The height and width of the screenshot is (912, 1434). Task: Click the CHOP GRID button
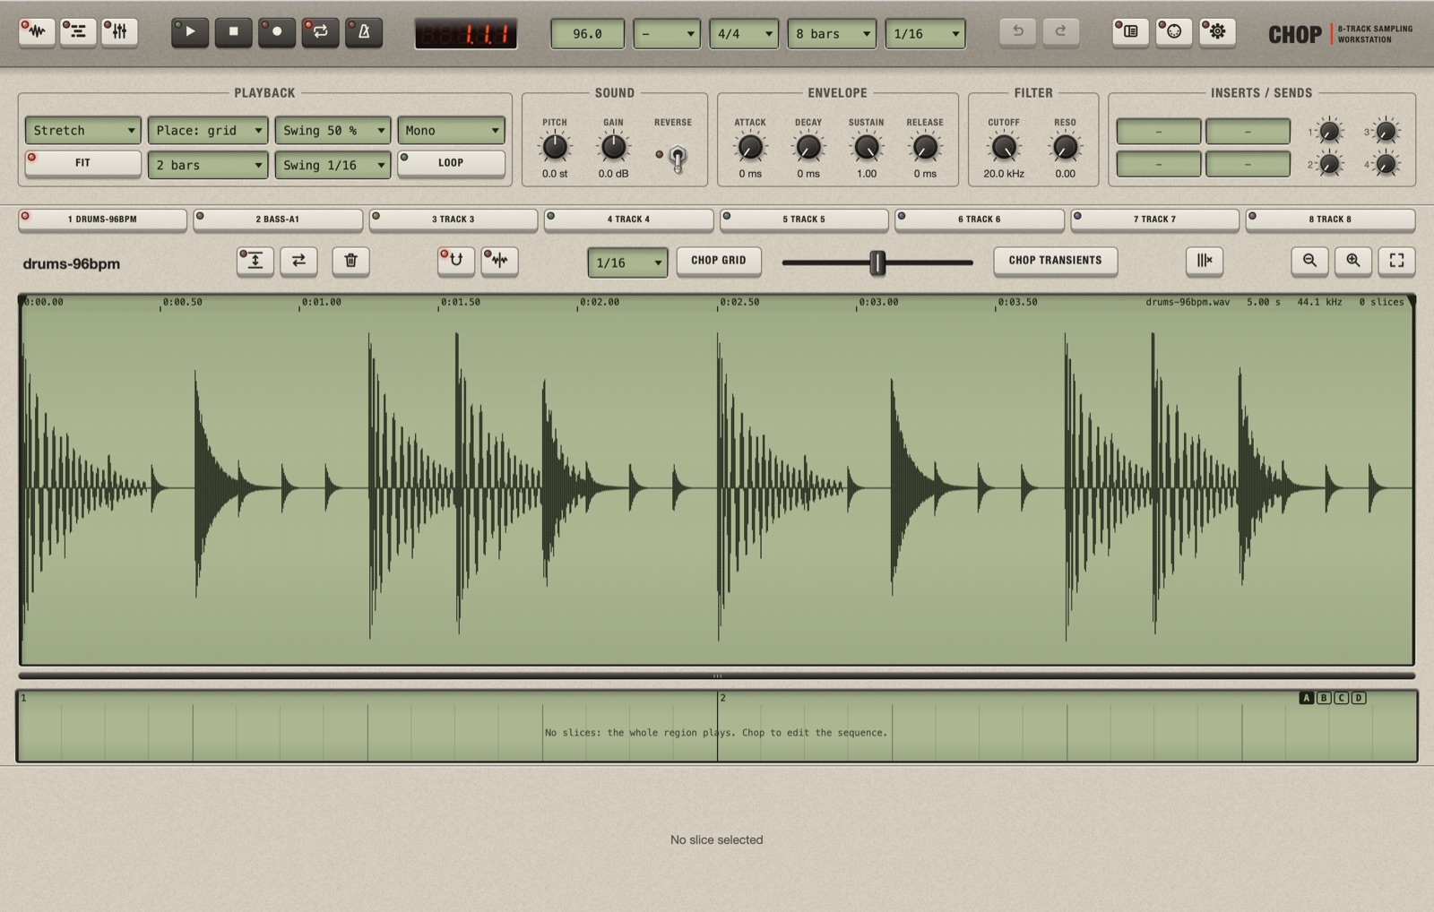[x=719, y=261]
